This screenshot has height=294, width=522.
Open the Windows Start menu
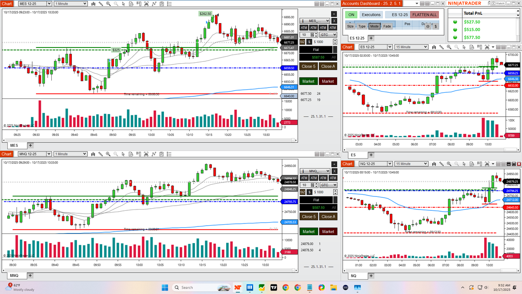(x=165, y=287)
